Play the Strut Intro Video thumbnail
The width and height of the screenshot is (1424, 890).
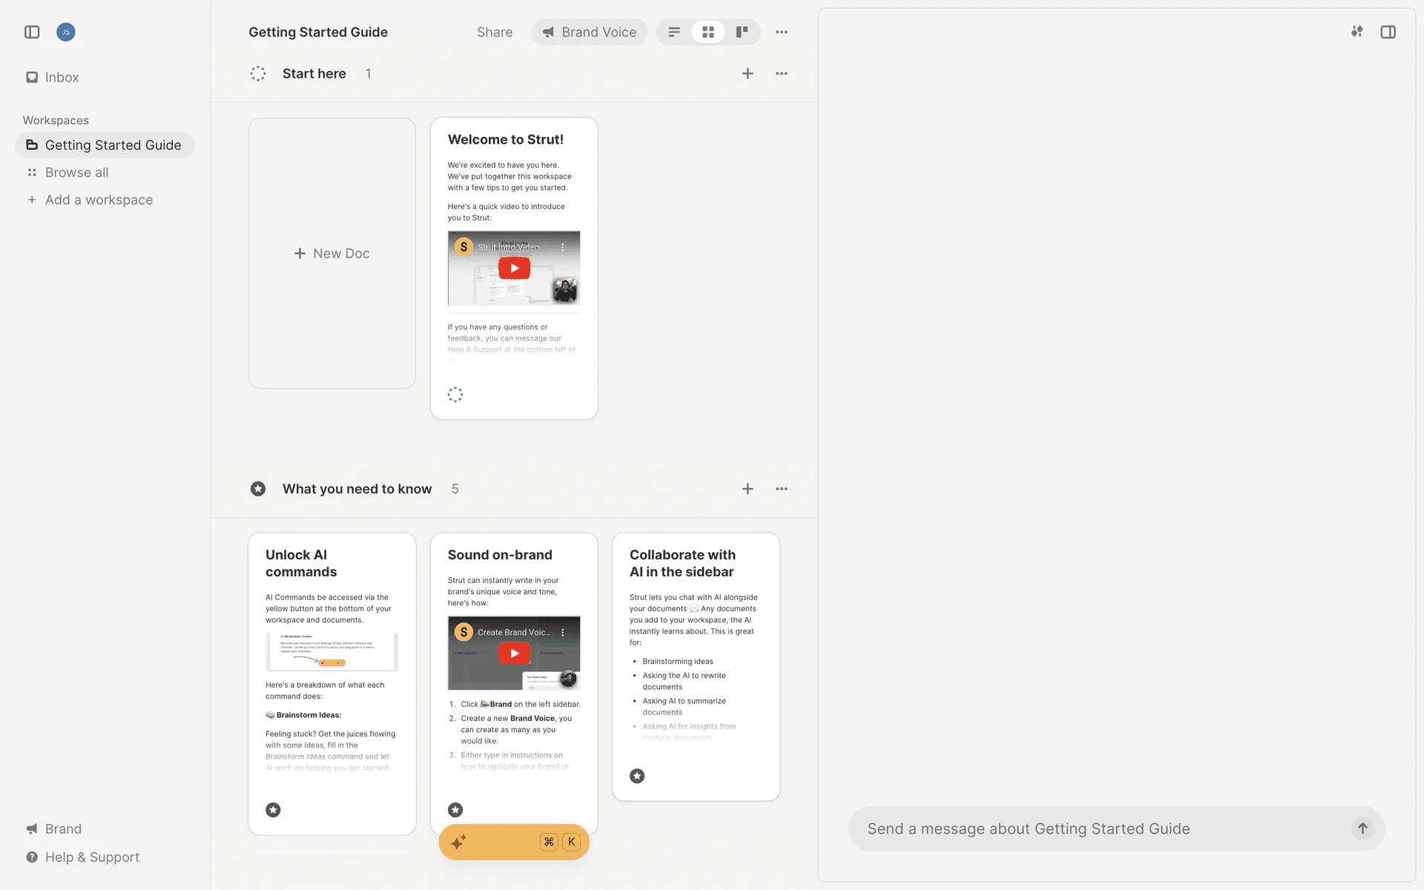[x=514, y=268]
